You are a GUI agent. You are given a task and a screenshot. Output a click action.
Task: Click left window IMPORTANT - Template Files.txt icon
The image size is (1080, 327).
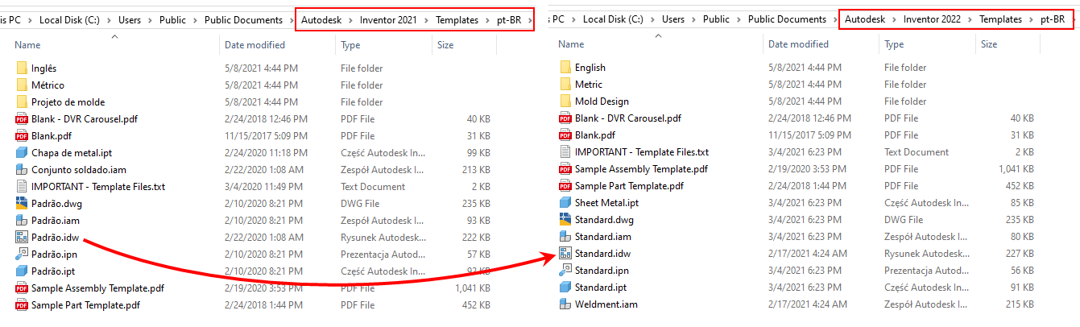point(22,187)
